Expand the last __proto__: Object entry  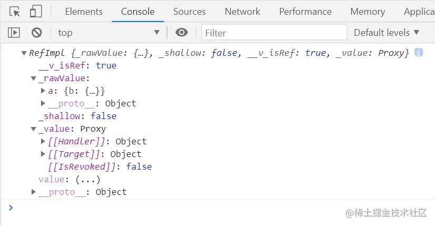click(x=34, y=192)
